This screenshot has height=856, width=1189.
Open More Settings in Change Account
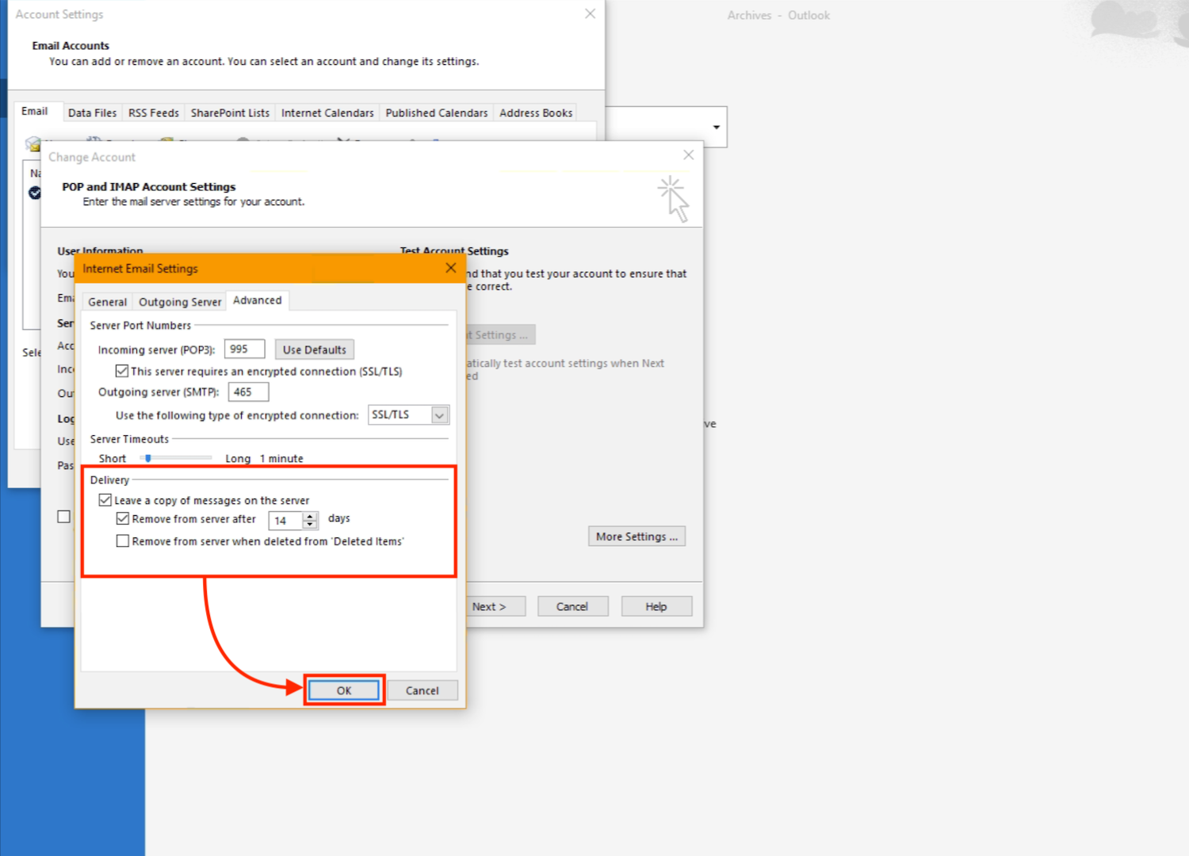[637, 537]
